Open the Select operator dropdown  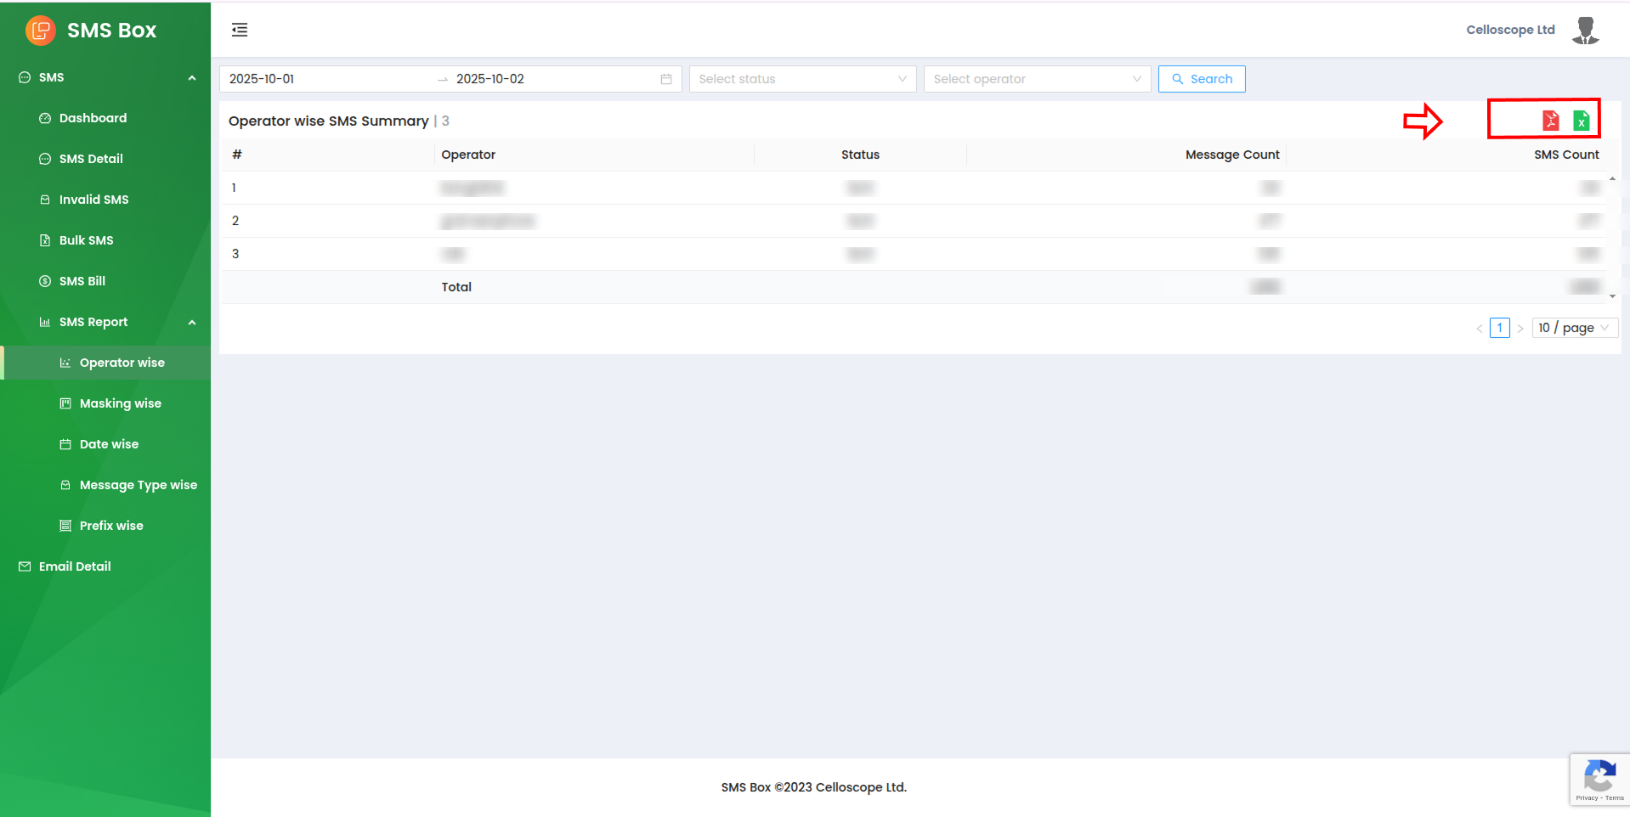[1037, 79]
